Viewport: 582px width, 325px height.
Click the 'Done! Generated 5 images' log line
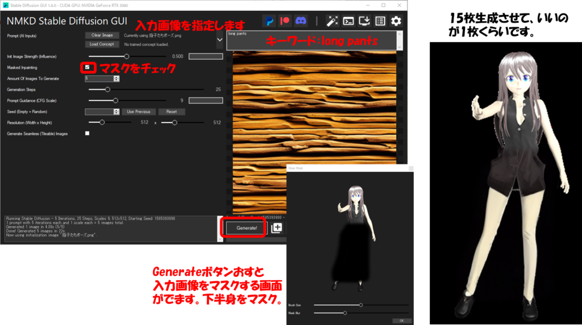[x=36, y=231]
